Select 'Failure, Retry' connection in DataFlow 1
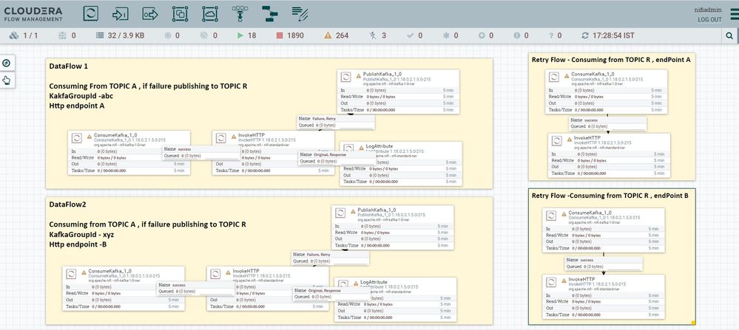This screenshot has width=739, height=330. pyautogui.click(x=336, y=123)
